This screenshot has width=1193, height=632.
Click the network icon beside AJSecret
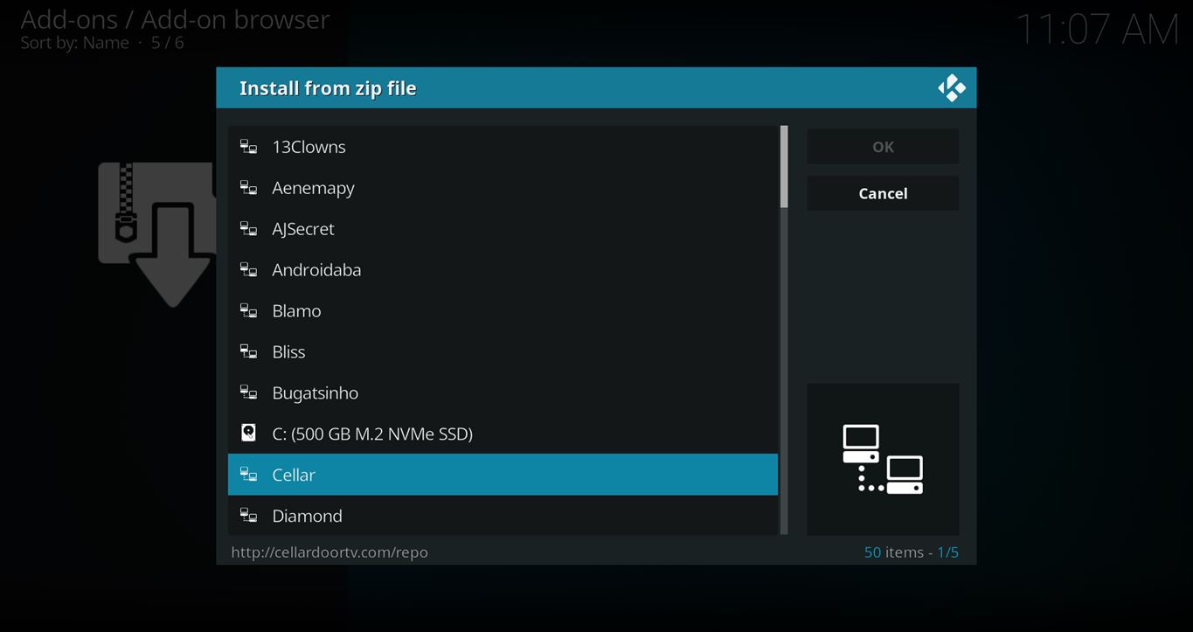point(248,229)
